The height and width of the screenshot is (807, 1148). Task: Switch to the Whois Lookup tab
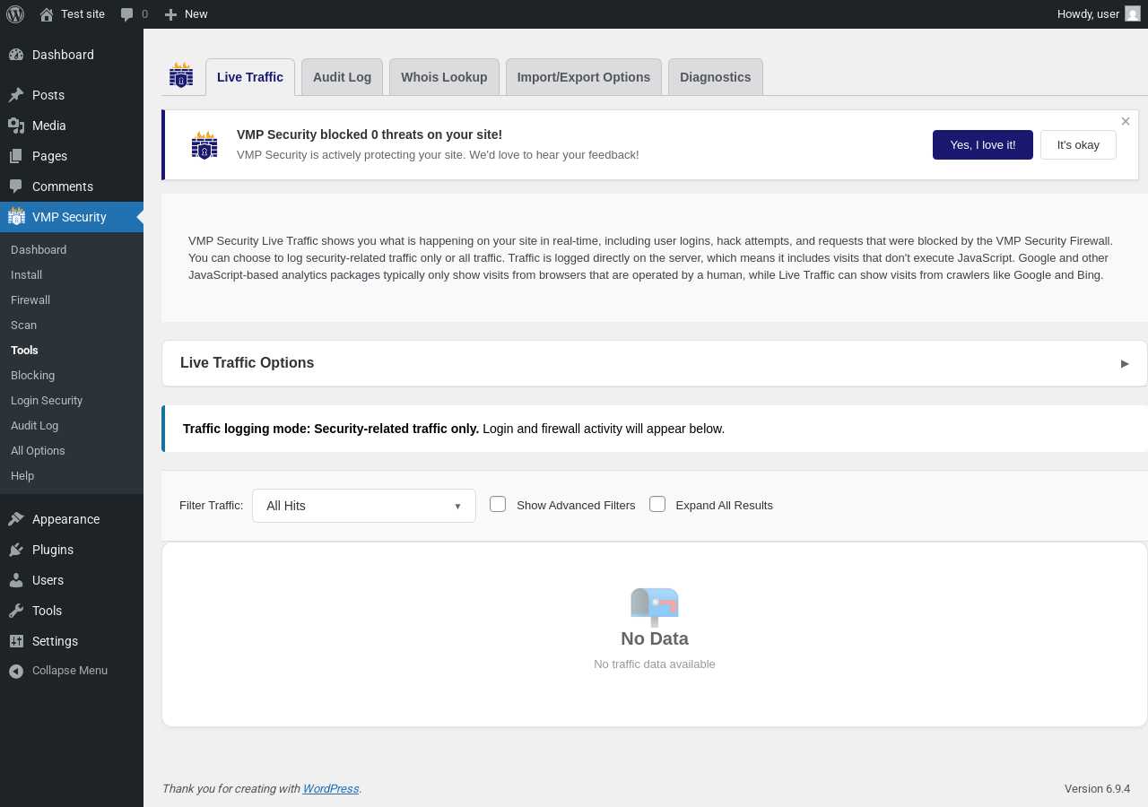coord(444,77)
